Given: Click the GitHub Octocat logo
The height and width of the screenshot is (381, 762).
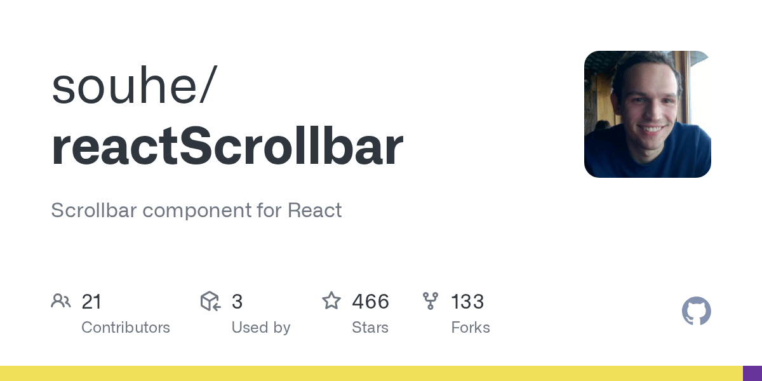Looking at the screenshot, I should [x=696, y=311].
